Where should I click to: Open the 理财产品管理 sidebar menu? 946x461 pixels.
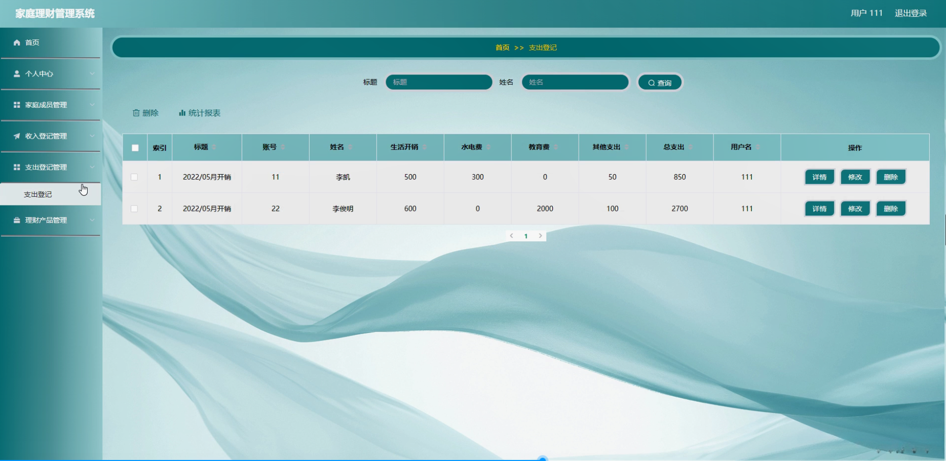tap(51, 220)
